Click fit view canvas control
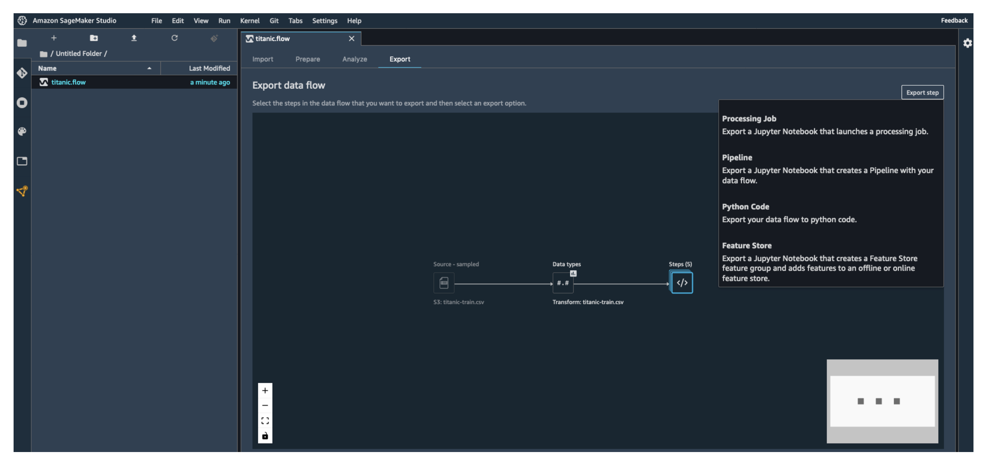 [x=265, y=421]
